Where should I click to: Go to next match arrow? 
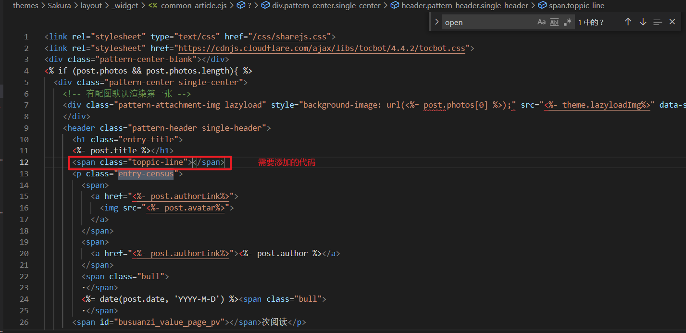point(643,22)
